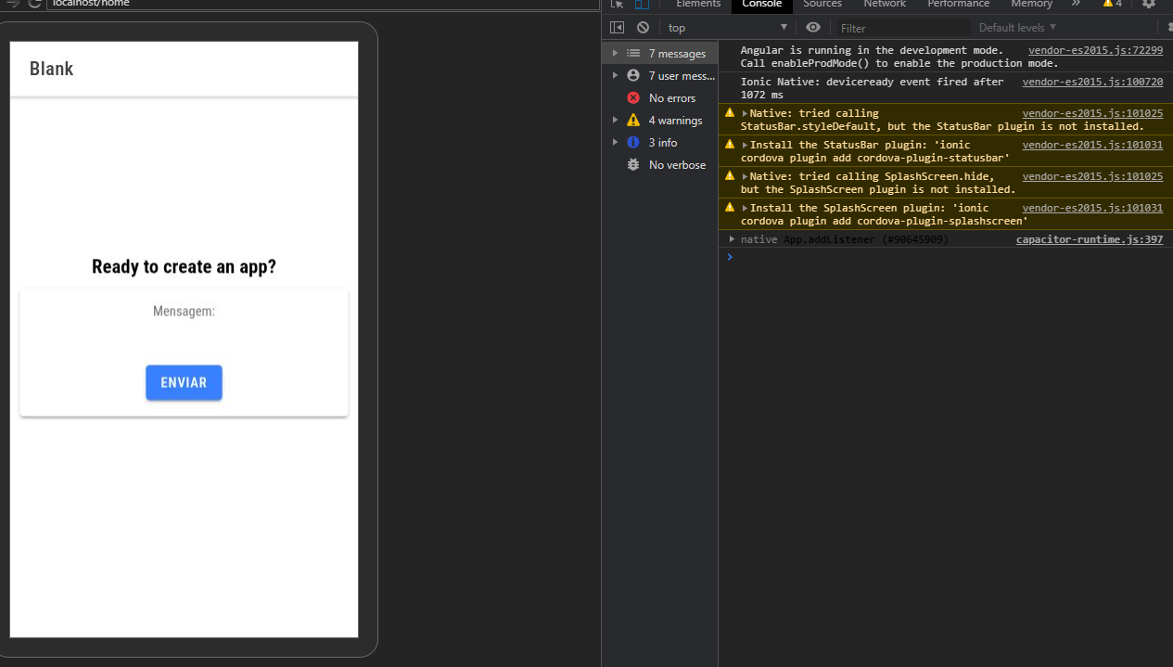Open the Default levels dropdown
The width and height of the screenshot is (1173, 667).
click(x=1017, y=28)
